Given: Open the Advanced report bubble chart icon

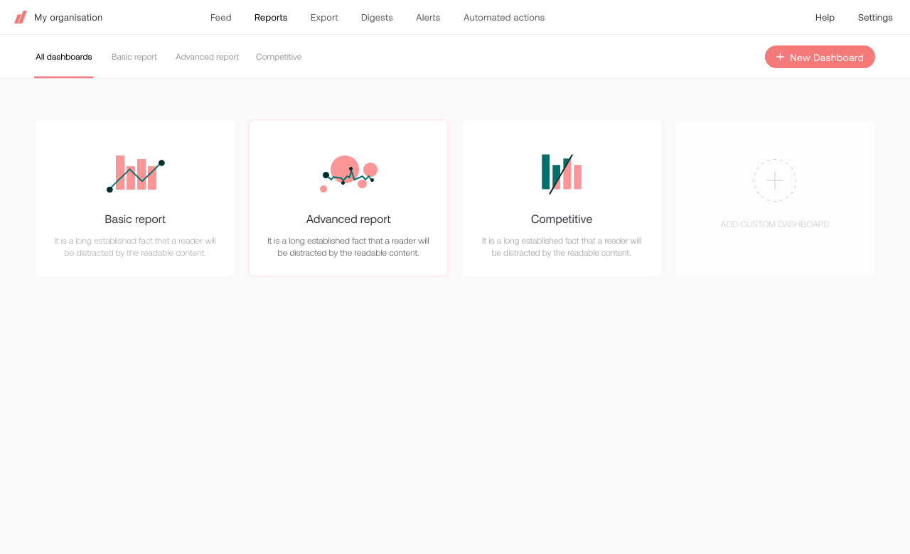Looking at the screenshot, I should point(348,174).
